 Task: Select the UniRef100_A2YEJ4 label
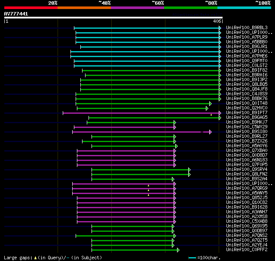pos(247,245)
